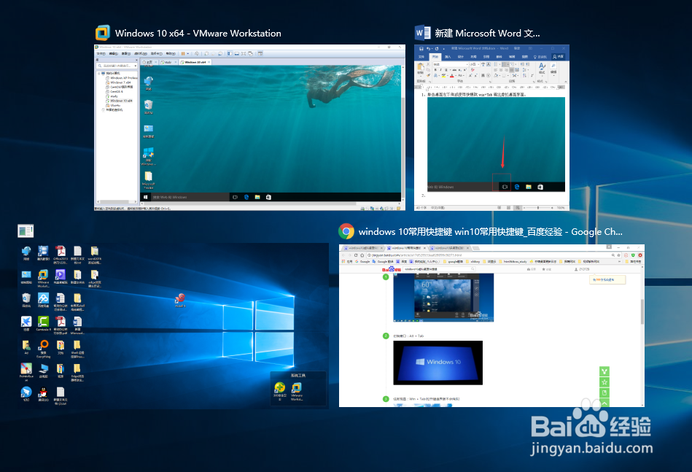This screenshot has height=472, width=692.
Task: Click the yellow highlight color button in Word
Action: [x=443, y=75]
